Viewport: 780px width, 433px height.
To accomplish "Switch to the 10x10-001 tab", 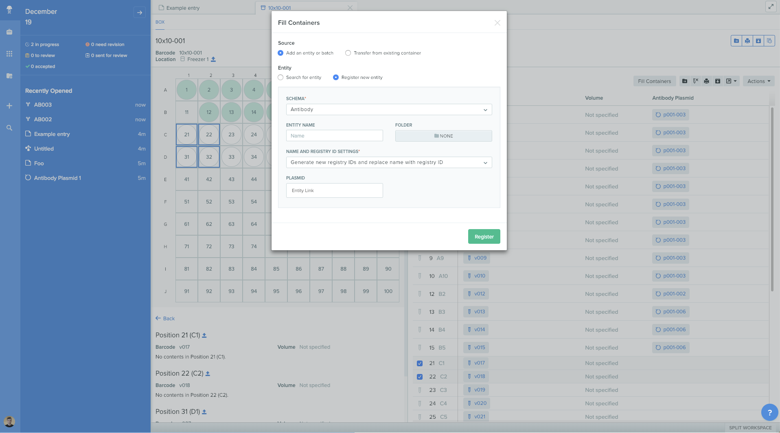I will [279, 8].
